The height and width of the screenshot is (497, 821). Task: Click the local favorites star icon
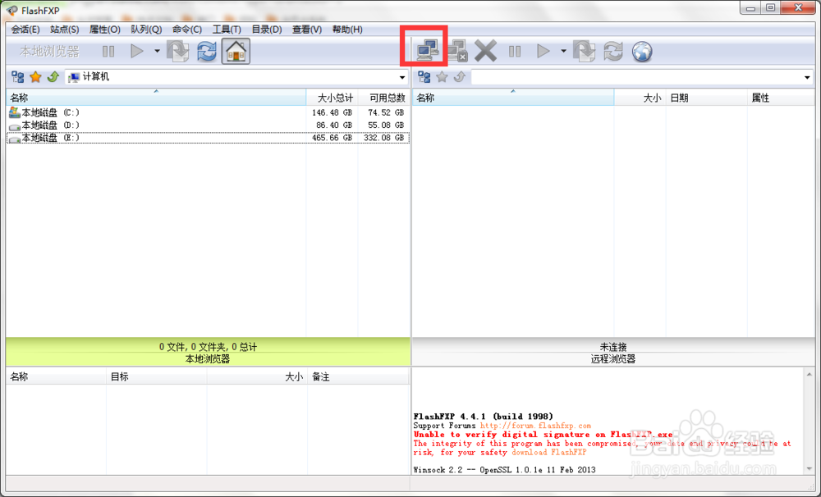[35, 77]
